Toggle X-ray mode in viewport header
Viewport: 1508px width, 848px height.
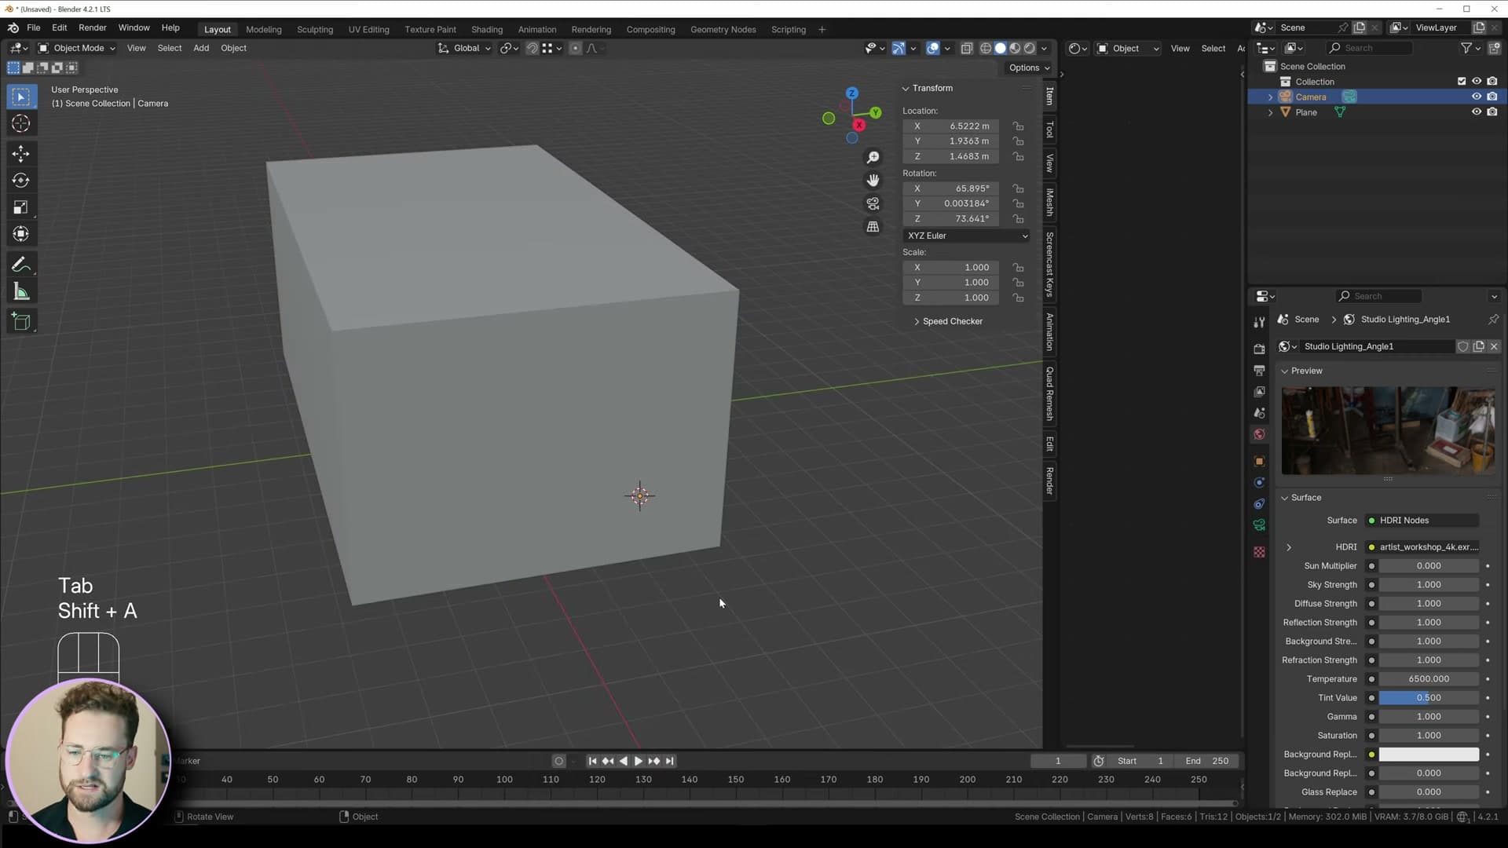click(x=967, y=49)
